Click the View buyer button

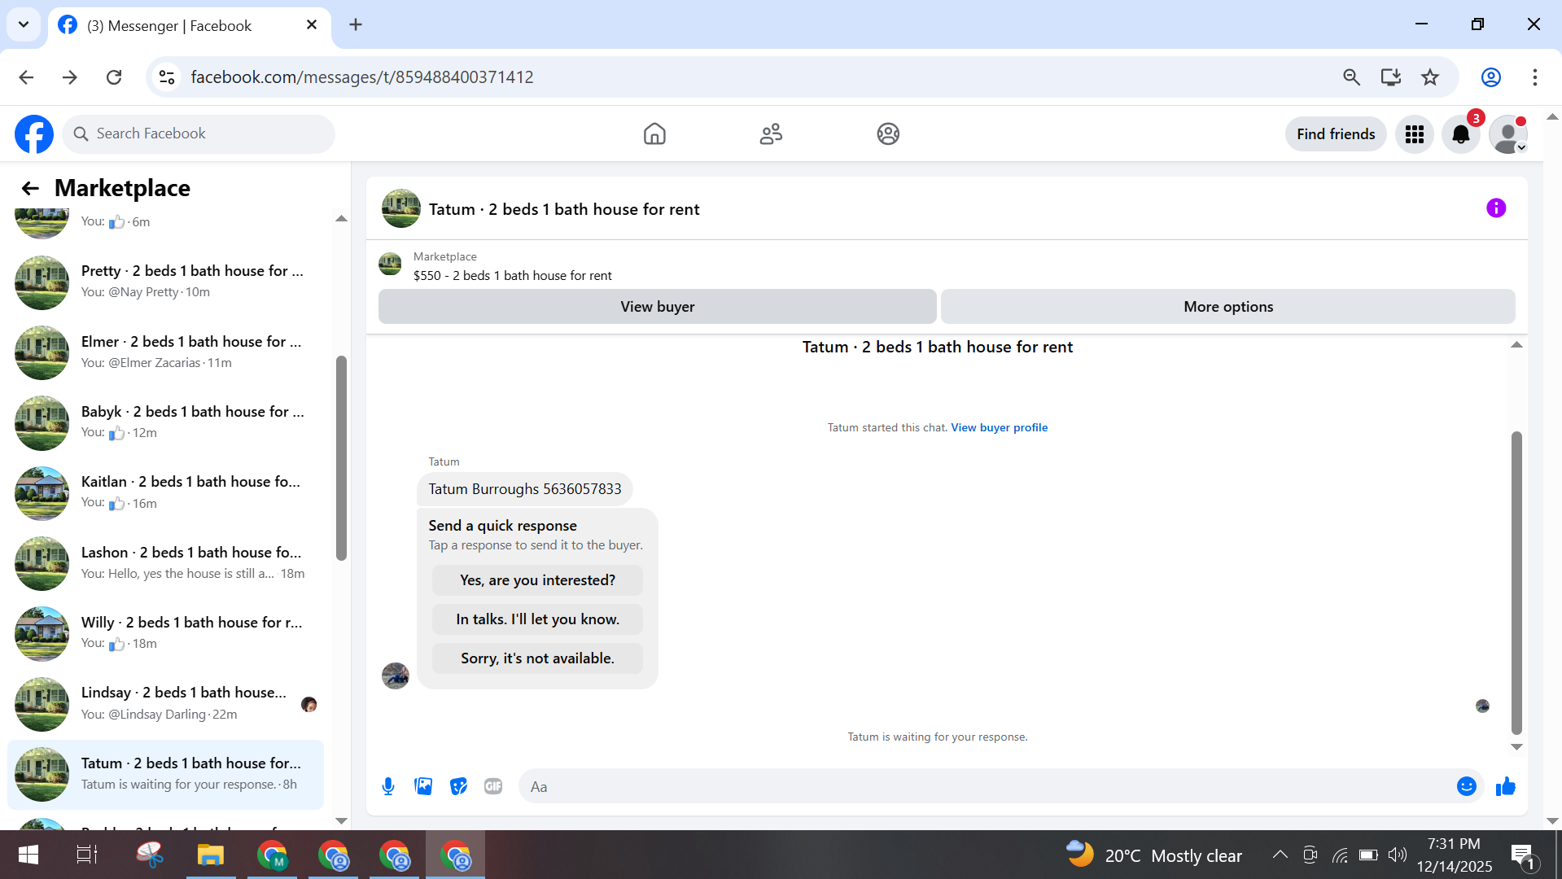[x=658, y=307]
